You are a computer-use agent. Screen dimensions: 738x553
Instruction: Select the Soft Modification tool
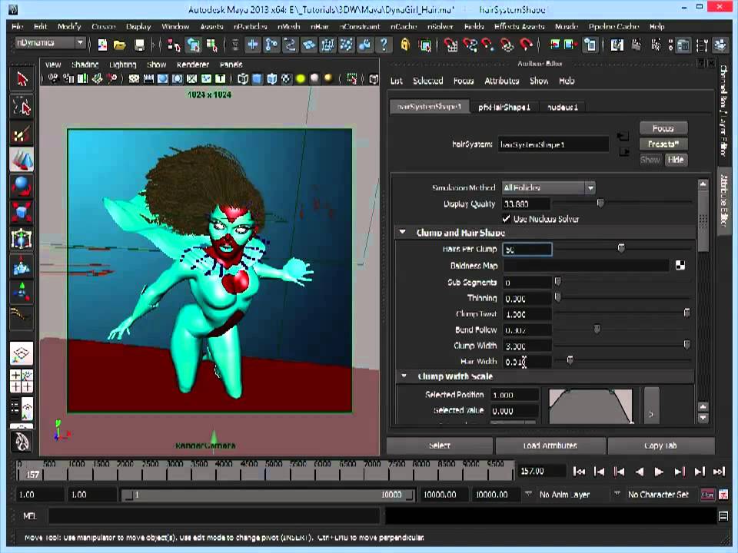(x=22, y=266)
